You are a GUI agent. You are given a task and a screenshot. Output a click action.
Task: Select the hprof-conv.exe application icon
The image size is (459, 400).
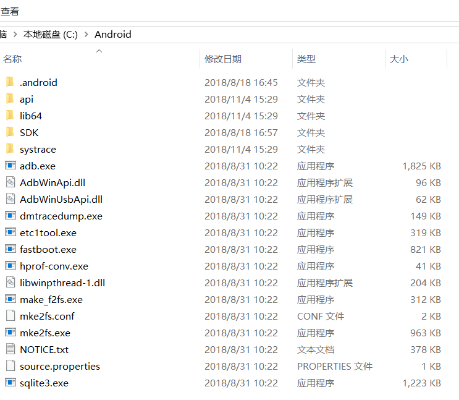tap(11, 266)
